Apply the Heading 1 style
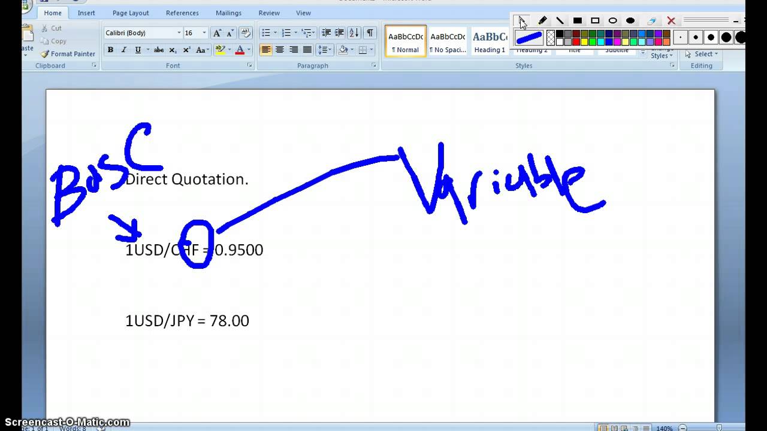The width and height of the screenshot is (767, 431). point(490,41)
